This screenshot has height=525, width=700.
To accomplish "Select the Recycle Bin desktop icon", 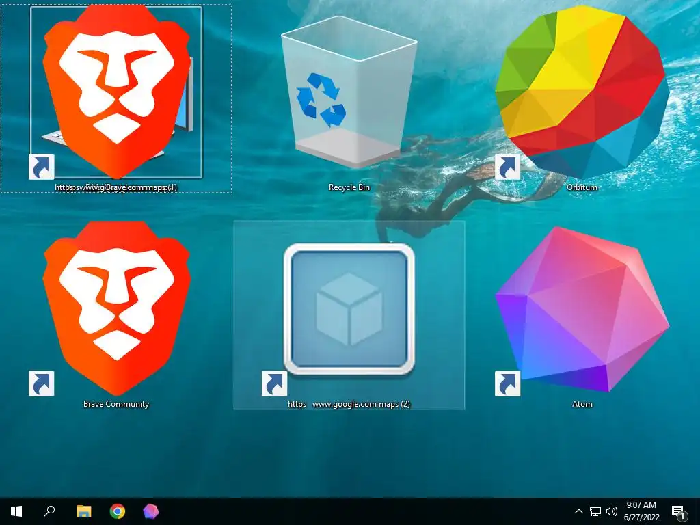I will point(349,92).
